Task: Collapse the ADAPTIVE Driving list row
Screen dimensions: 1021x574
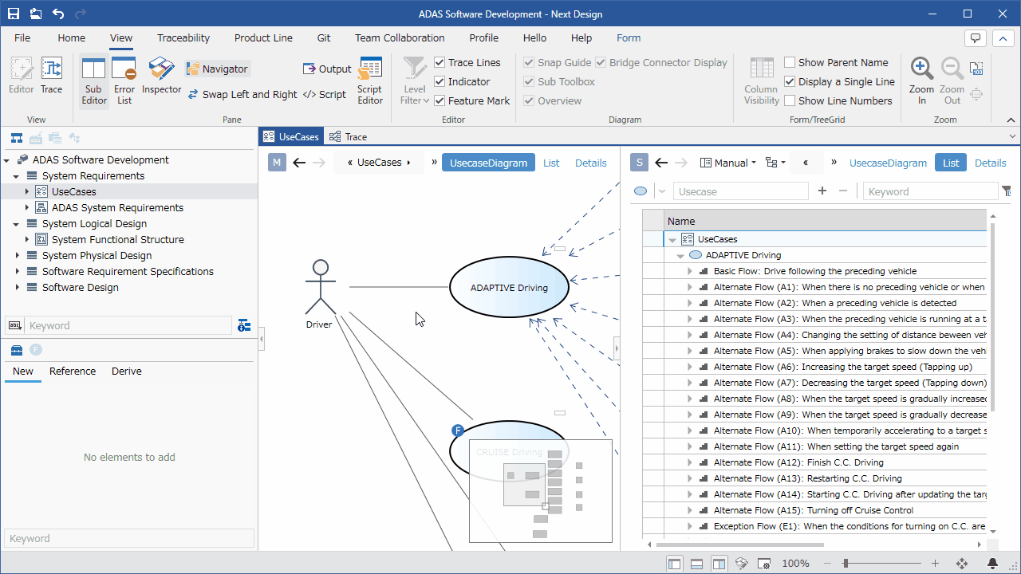Action: coord(680,256)
